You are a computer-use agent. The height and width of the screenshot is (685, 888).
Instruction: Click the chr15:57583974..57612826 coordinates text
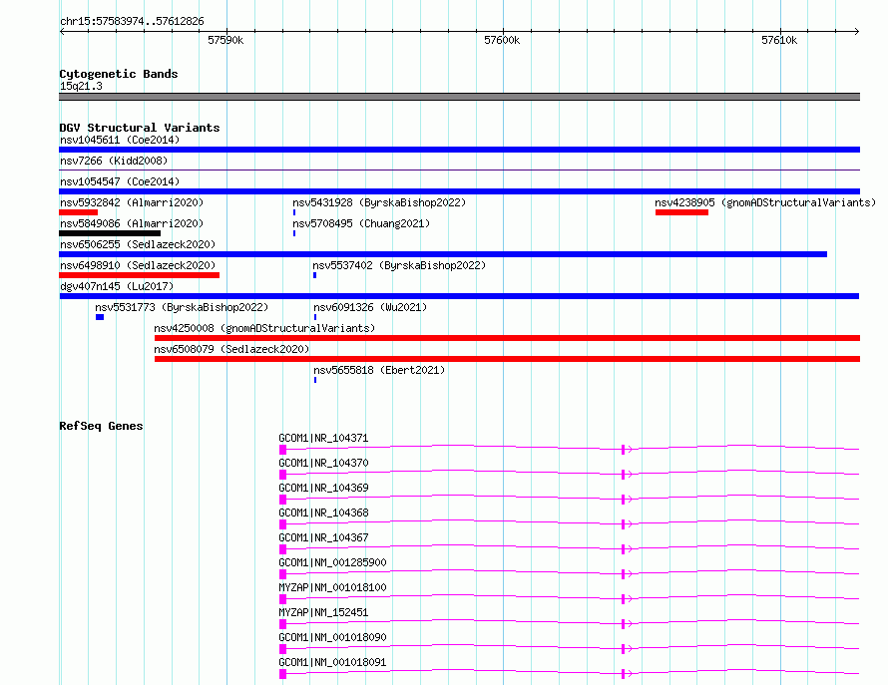pos(132,22)
